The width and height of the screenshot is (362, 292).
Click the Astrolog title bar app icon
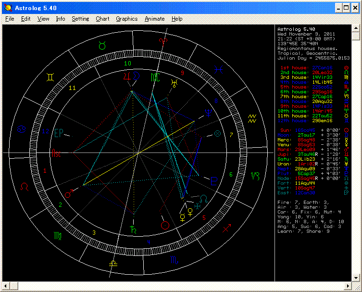[8, 8]
